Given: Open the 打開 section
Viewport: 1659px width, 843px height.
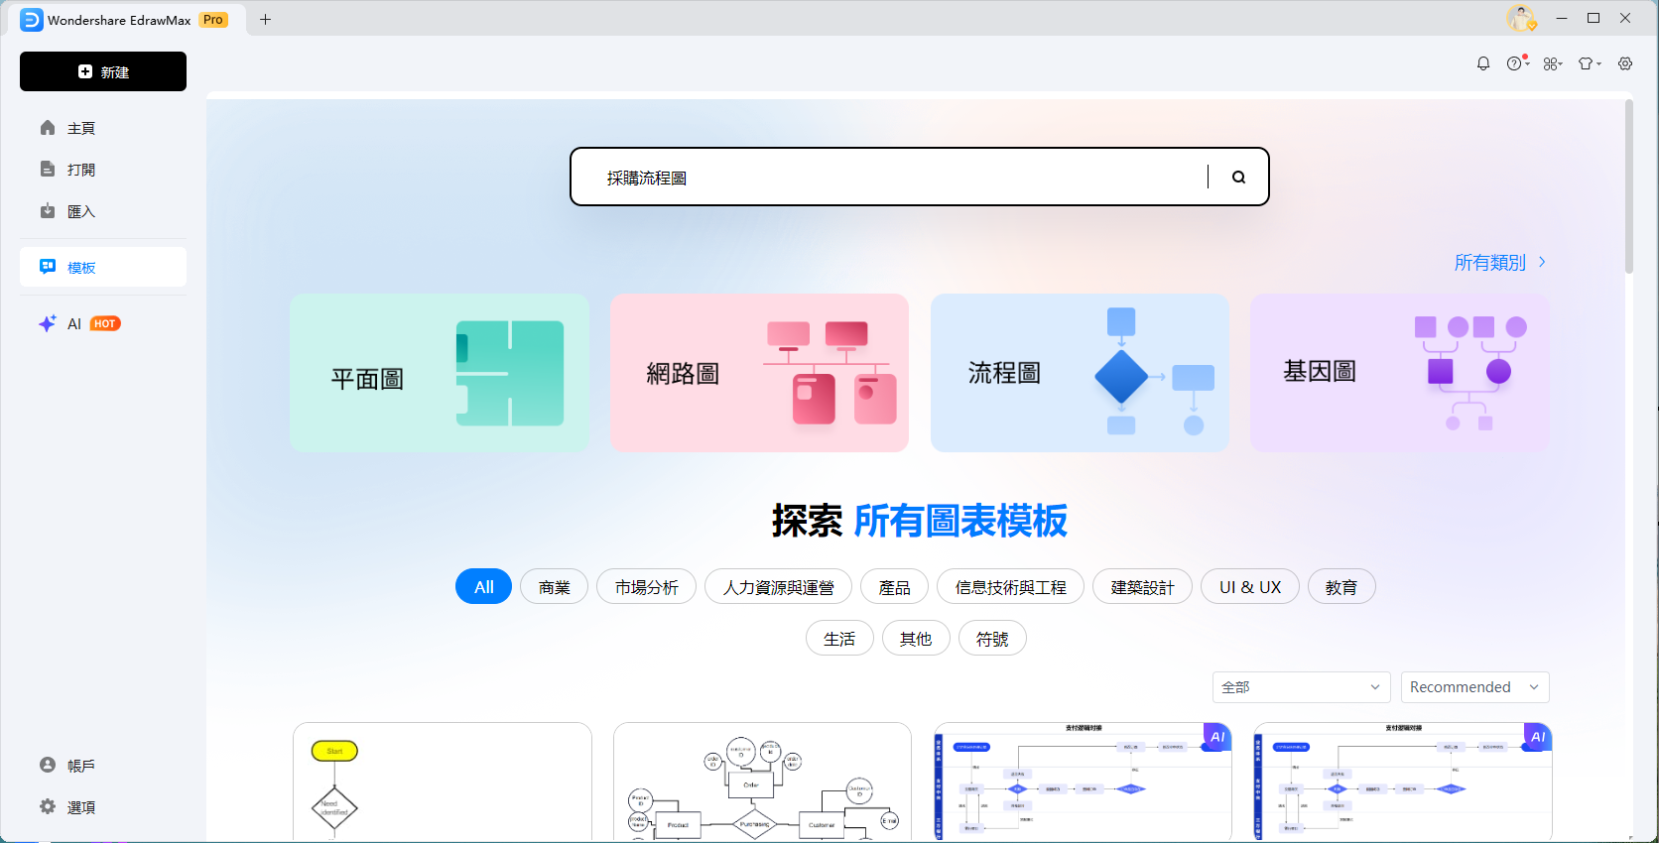Looking at the screenshot, I should (x=103, y=170).
